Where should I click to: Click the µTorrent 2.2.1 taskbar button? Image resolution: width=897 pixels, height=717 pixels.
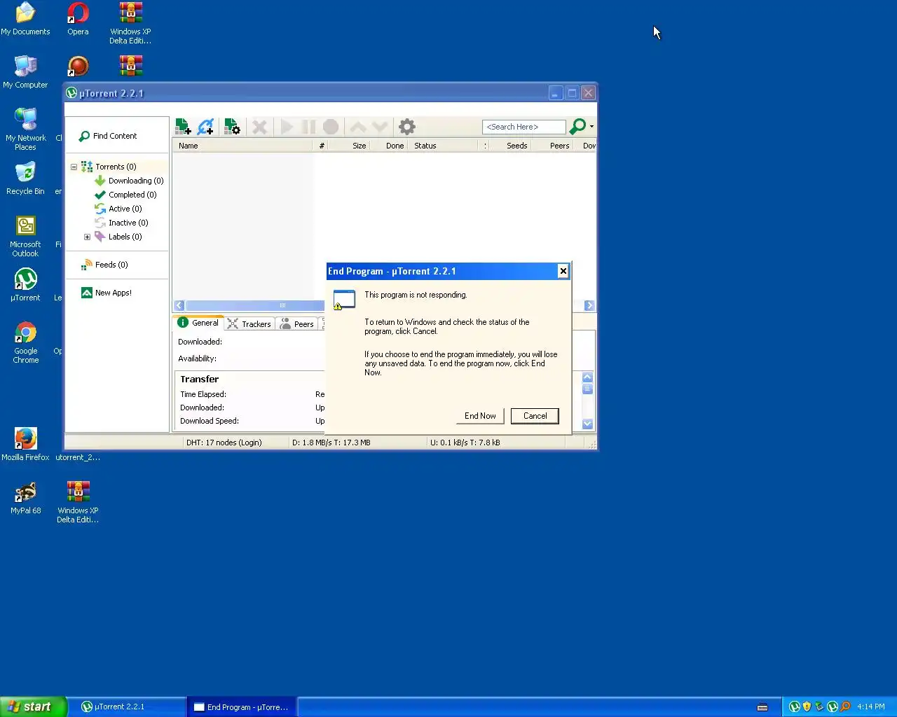(131, 706)
